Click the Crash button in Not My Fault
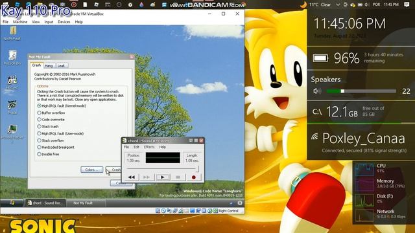 113,170
